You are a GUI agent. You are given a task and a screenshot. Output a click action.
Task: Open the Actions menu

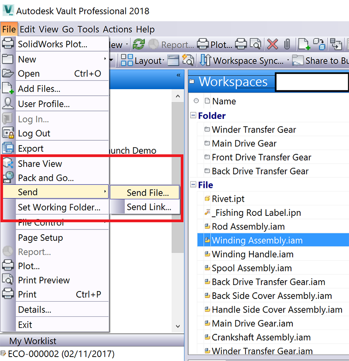pos(117,29)
